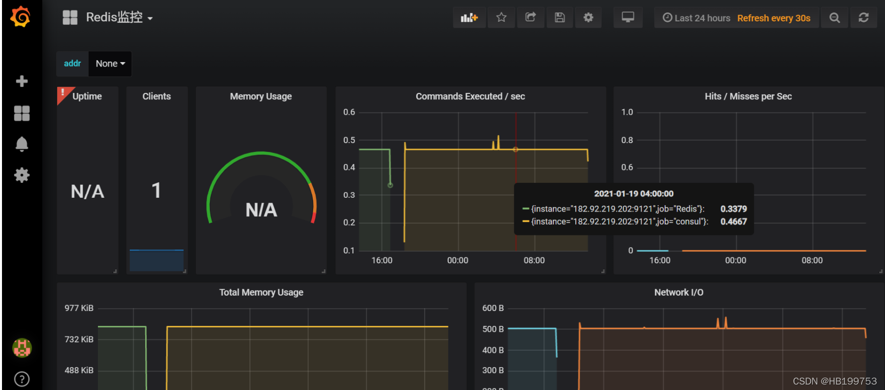This screenshot has height=390, width=885.
Task: Open the user avatar profile
Action: [x=22, y=348]
